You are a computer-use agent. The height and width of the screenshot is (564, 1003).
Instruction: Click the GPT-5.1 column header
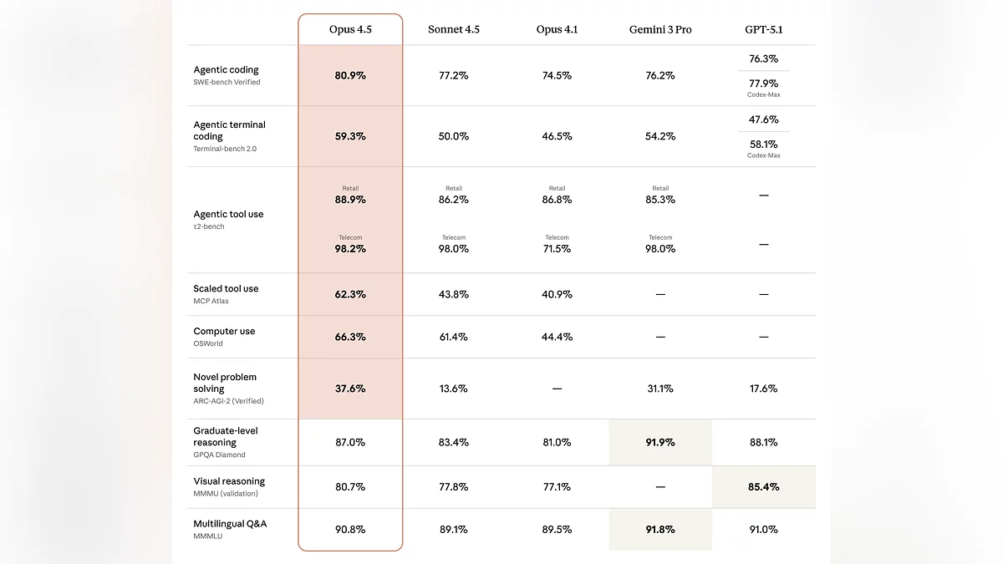[763, 29]
